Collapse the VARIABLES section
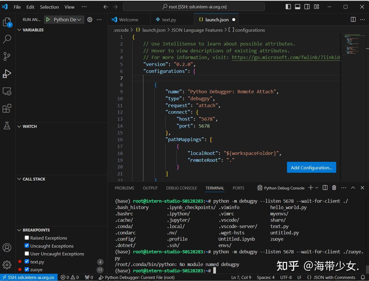Viewport: 369px width, 281px height. pyautogui.click(x=31, y=30)
